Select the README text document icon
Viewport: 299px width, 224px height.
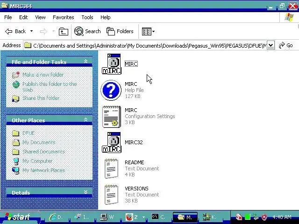[x=111, y=168]
